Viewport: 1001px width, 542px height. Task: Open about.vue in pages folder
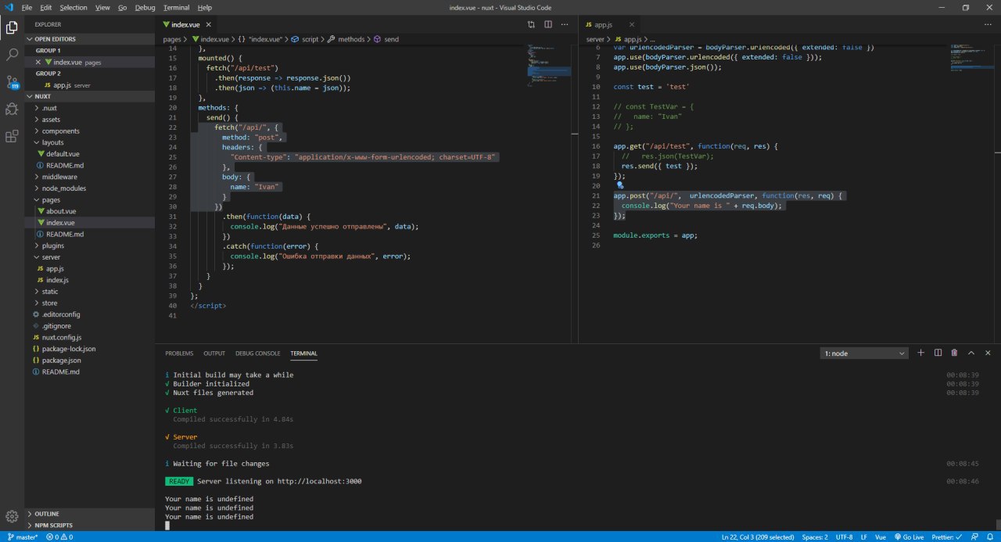pos(91,211)
